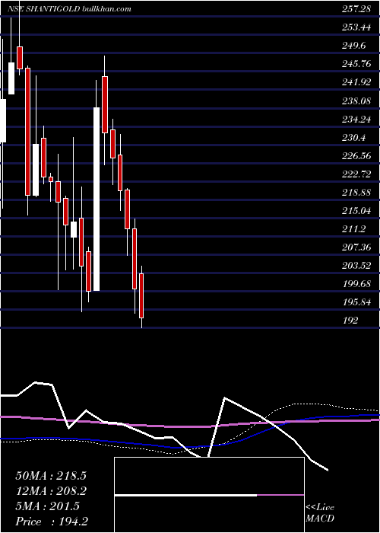Select the 207.36 axis value
The height and width of the screenshot is (533, 380).
(356, 247)
